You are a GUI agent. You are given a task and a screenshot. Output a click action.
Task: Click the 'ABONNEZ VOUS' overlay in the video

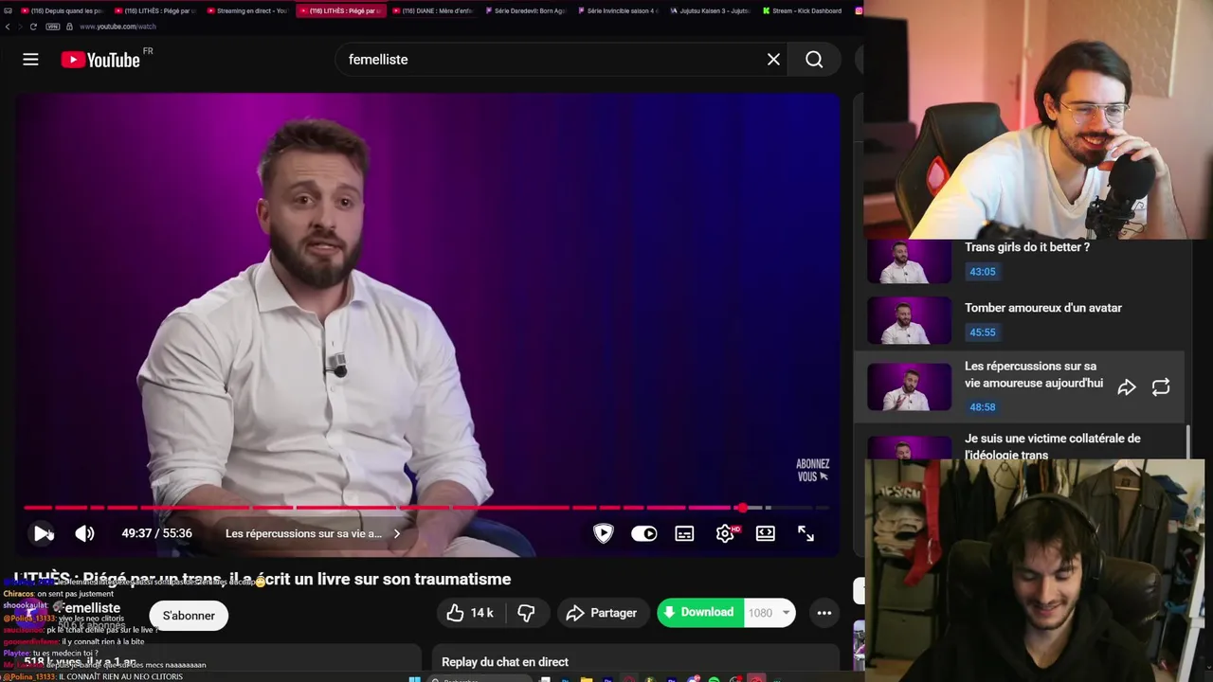click(x=813, y=470)
